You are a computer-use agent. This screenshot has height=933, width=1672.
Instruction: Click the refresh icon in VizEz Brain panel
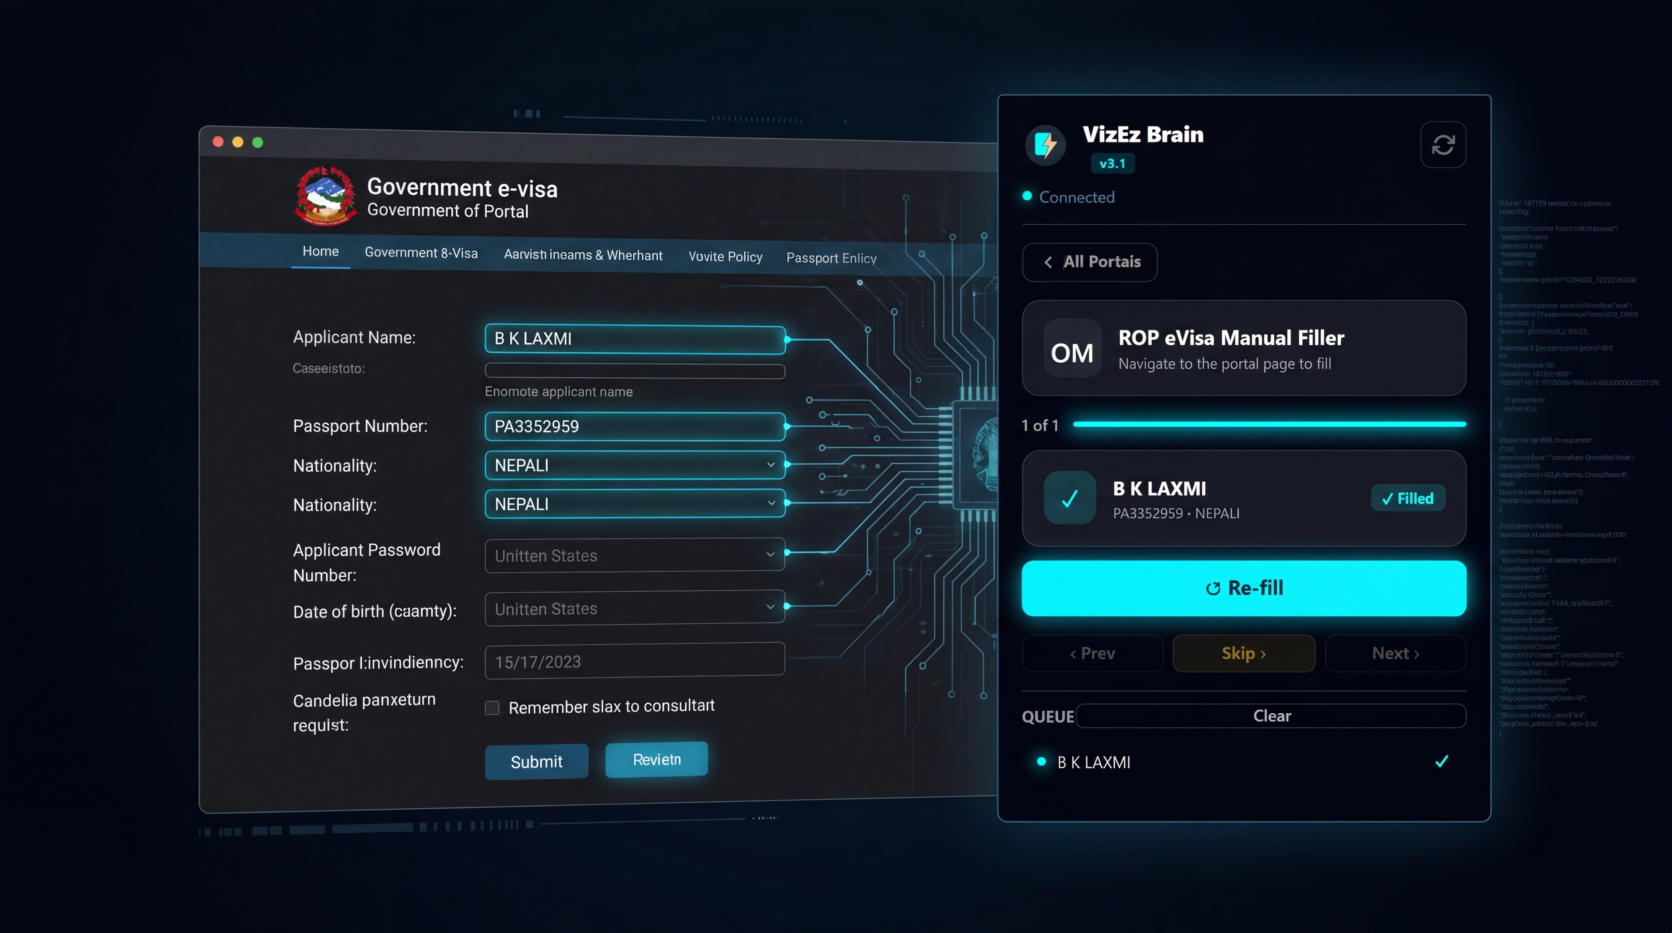pyautogui.click(x=1443, y=145)
